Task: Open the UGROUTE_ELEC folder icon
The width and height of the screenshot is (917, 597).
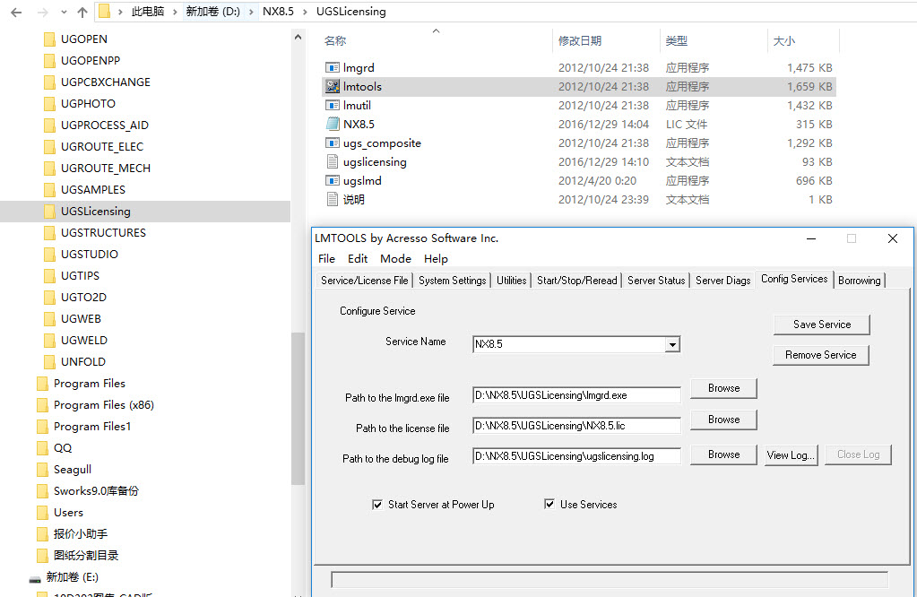Action: click(49, 147)
